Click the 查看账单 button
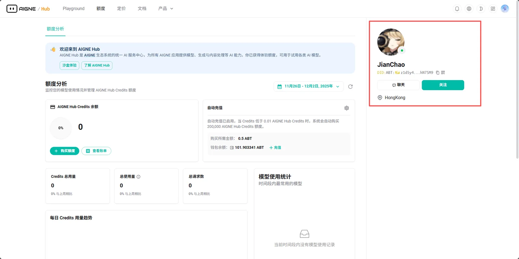The height and width of the screenshot is (259, 519). (x=96, y=151)
